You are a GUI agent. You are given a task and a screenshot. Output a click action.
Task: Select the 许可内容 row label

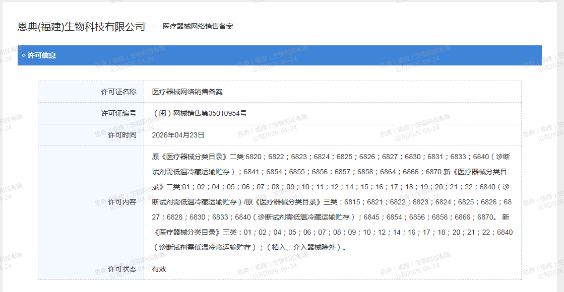[122, 202]
